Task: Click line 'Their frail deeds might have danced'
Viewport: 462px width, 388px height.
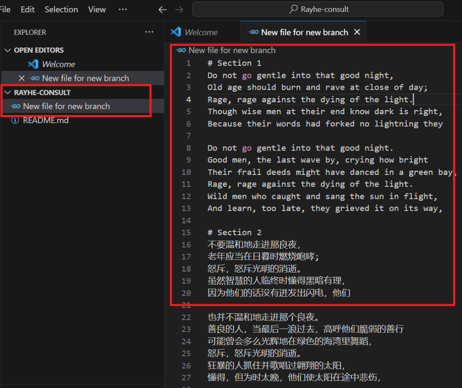Action: tap(332, 172)
